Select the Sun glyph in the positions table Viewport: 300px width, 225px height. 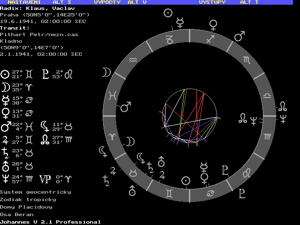pyautogui.click(x=5, y=74)
